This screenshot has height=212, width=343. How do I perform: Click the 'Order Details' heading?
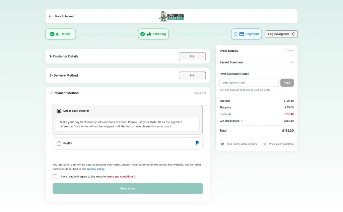228,51
